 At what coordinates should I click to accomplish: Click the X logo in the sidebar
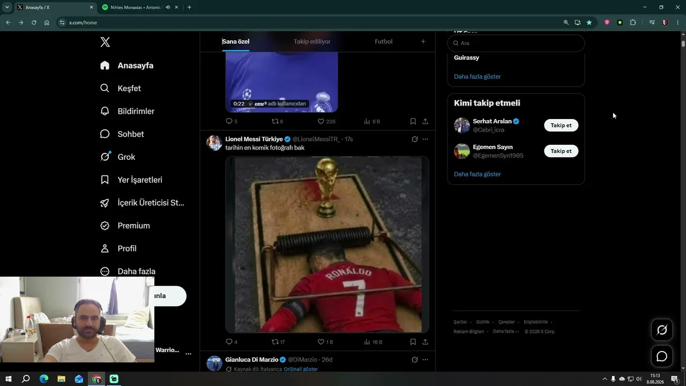point(105,42)
